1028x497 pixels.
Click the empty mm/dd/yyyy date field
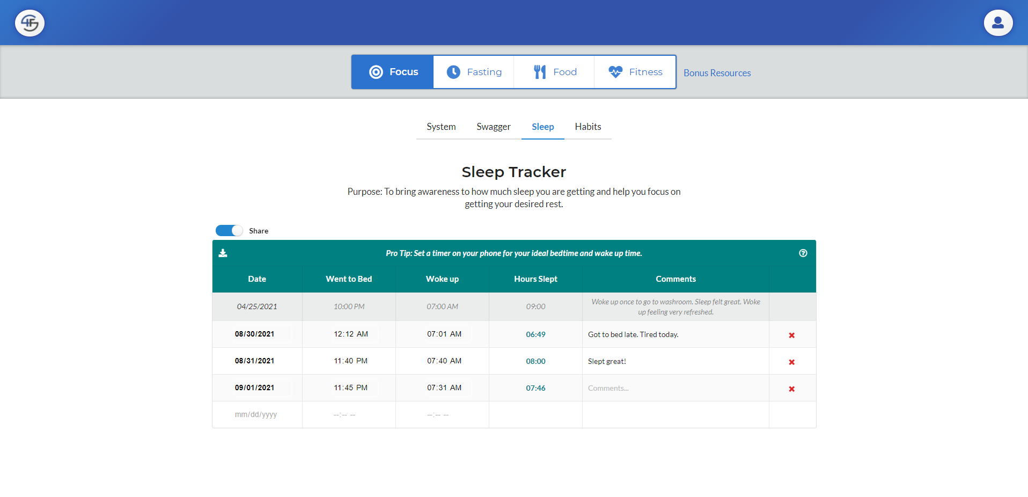(256, 414)
